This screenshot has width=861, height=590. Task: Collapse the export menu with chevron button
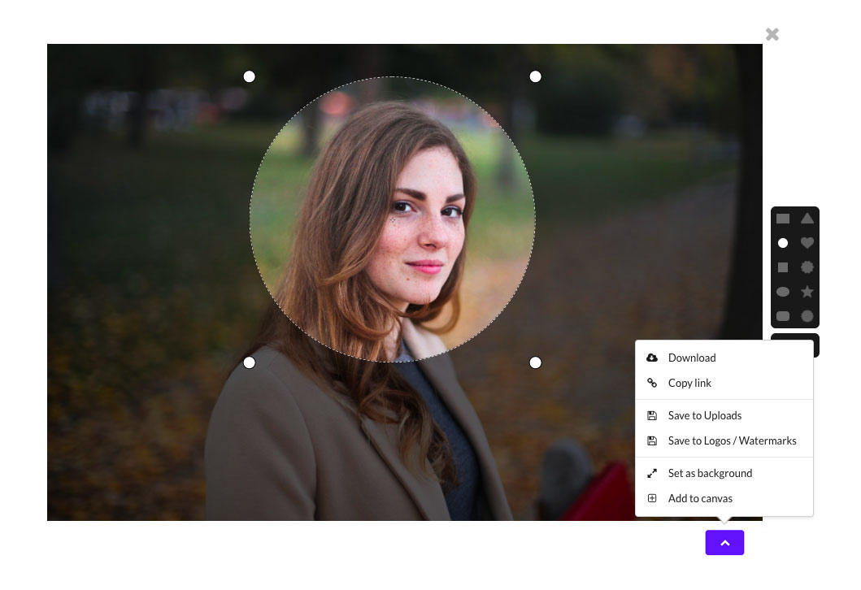(x=724, y=543)
